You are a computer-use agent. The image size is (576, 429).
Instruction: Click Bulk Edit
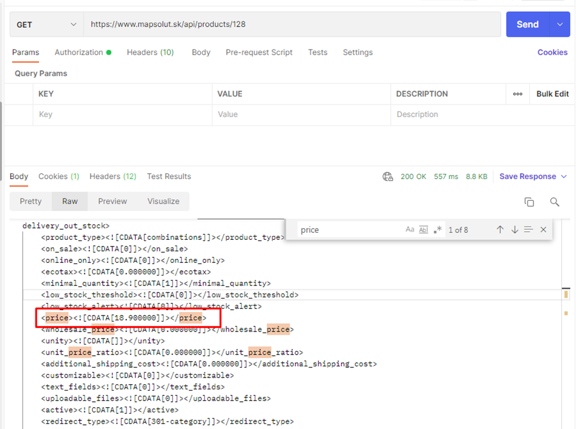tap(552, 94)
